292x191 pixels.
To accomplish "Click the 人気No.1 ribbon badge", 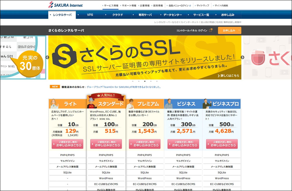I will pos(106,96).
